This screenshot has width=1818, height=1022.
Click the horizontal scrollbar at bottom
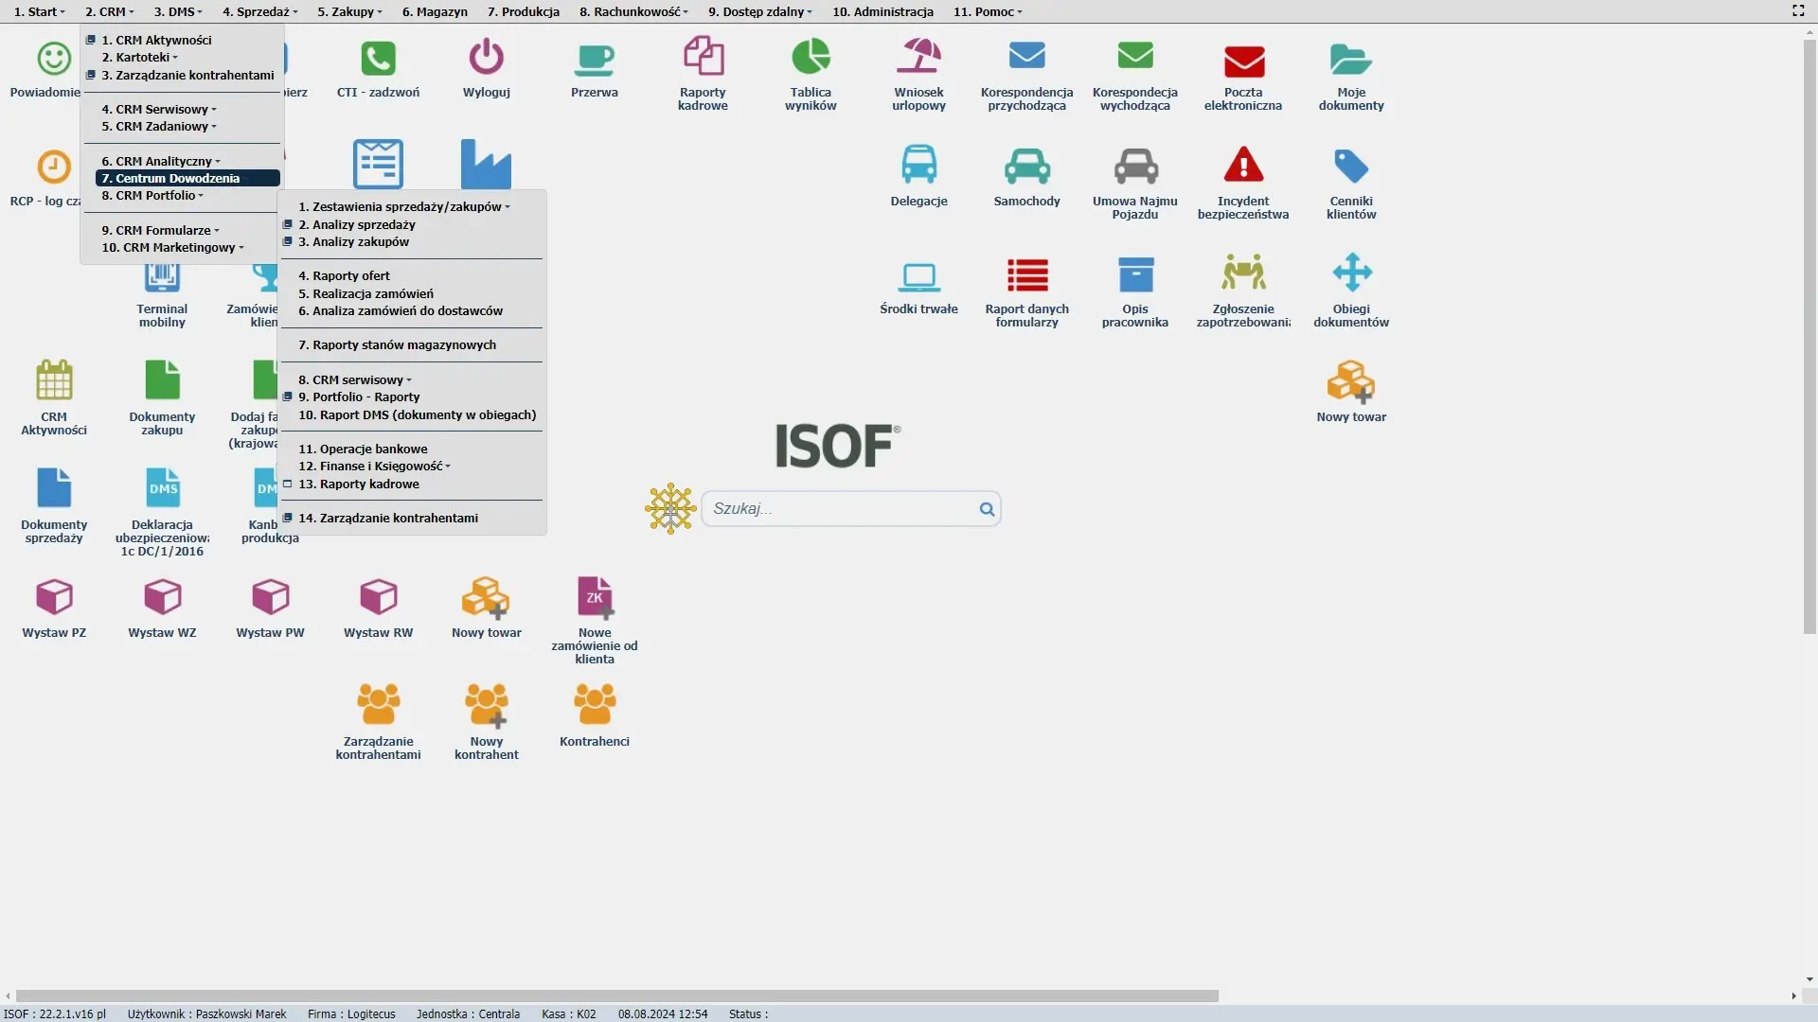(x=615, y=996)
